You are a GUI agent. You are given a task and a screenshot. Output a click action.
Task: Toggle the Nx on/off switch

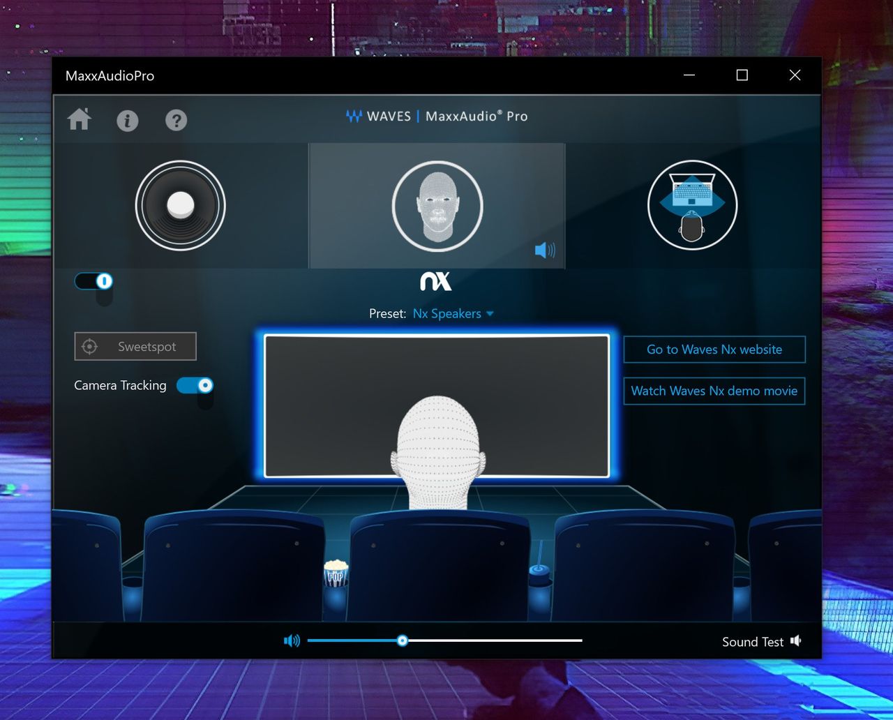[x=93, y=281]
